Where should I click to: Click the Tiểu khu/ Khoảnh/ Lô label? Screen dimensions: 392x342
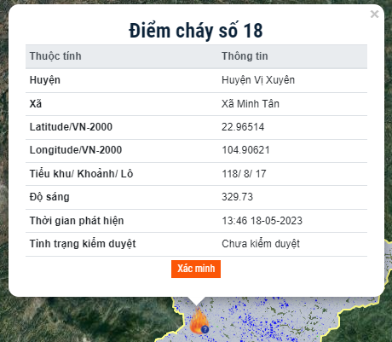pos(81,174)
